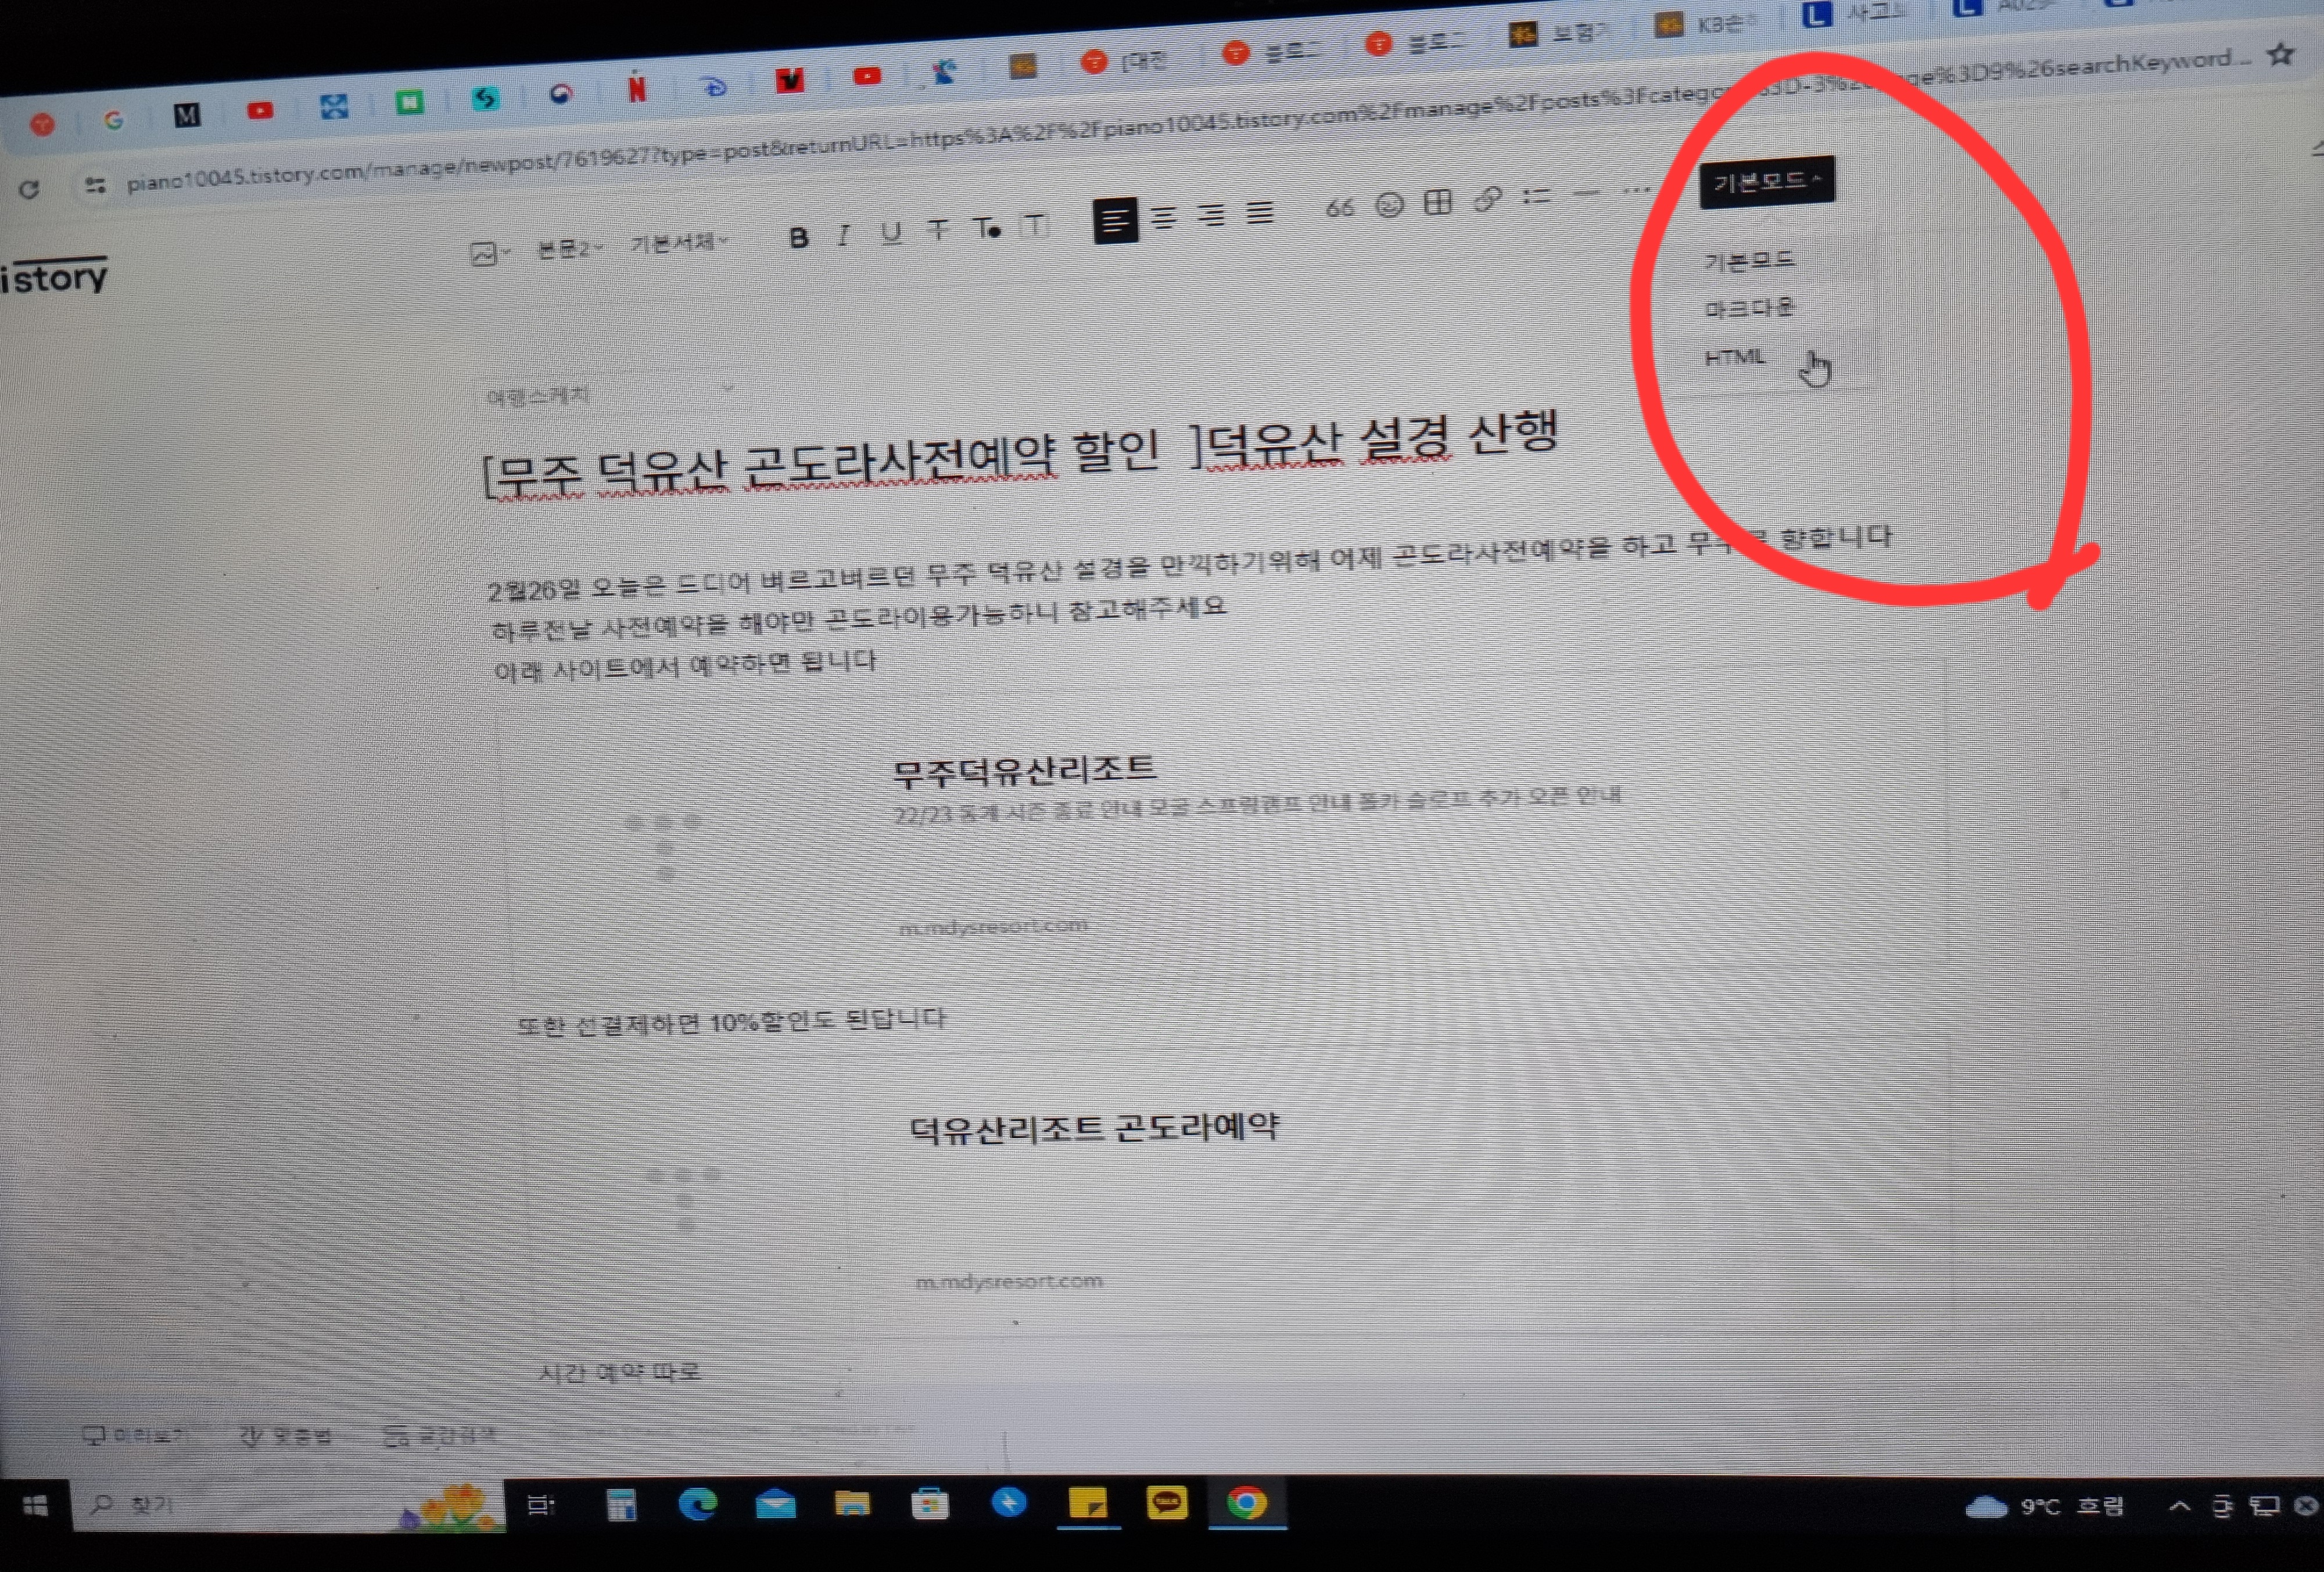Image resolution: width=2324 pixels, height=1572 pixels.
Task: Select 마크다운 from the mode menu
Action: tap(1750, 309)
